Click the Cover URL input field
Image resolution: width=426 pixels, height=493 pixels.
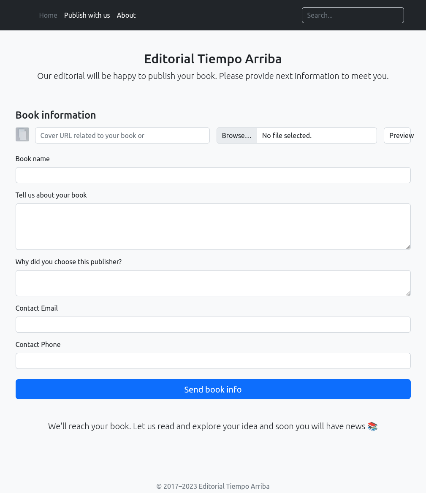pos(122,135)
